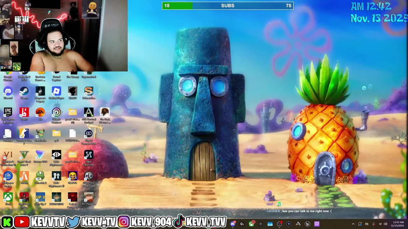The image size is (408, 229).
Task: Select The Dark Pictures shortcut
Action: (105, 116)
